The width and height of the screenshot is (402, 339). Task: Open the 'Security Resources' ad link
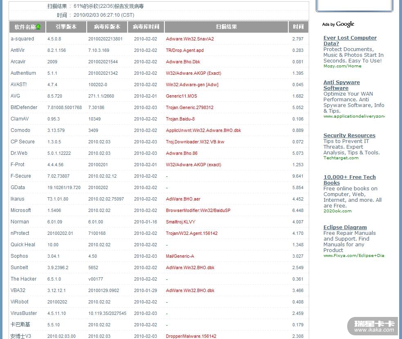pos(349,135)
